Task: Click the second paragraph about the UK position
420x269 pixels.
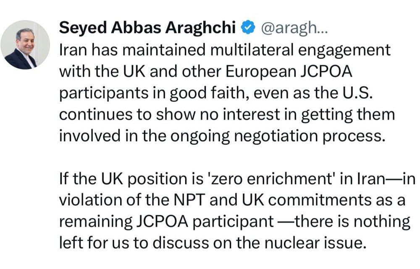Action: [235, 211]
